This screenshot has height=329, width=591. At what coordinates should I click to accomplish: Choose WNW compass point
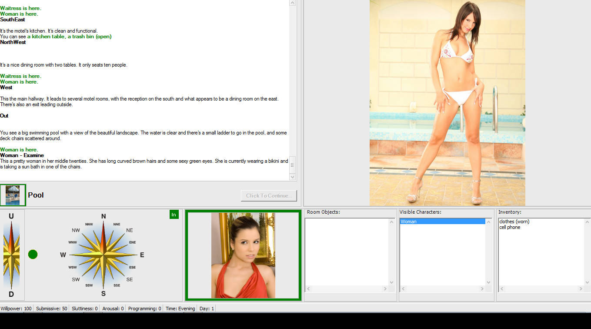[73, 242]
